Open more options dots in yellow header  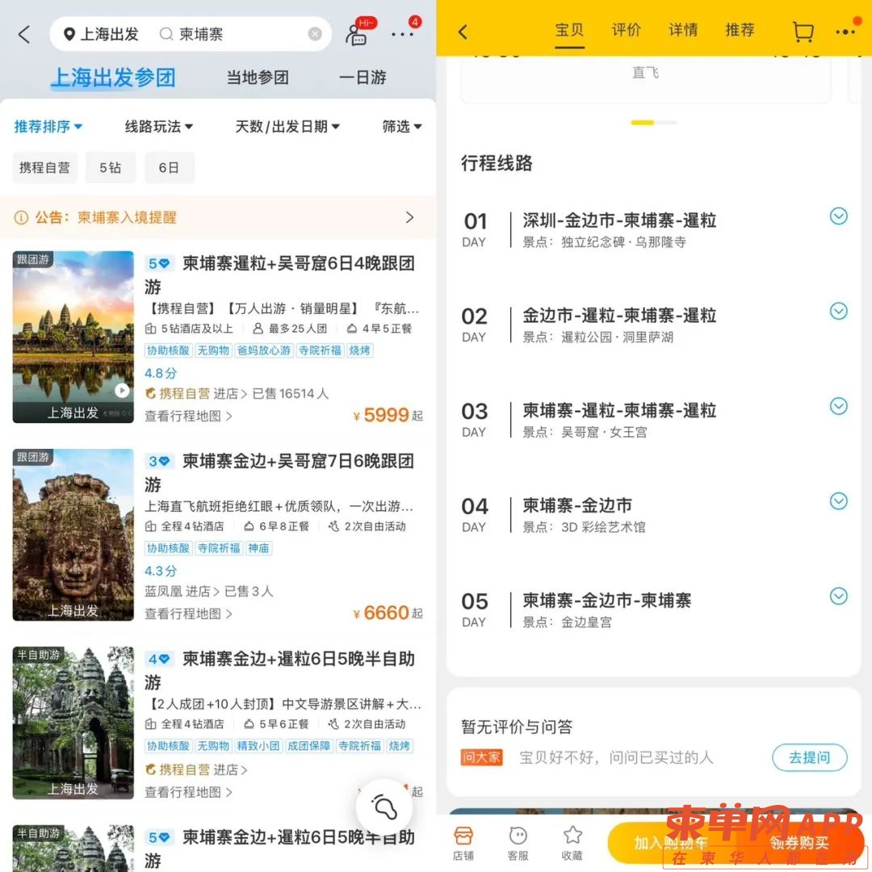(x=845, y=32)
